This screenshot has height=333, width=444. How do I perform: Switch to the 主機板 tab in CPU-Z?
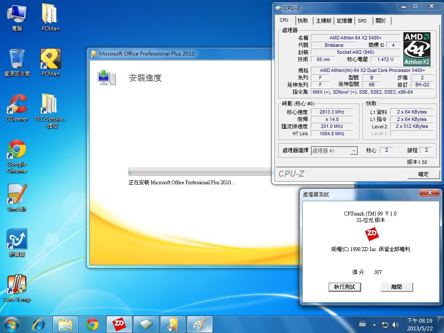[323, 21]
